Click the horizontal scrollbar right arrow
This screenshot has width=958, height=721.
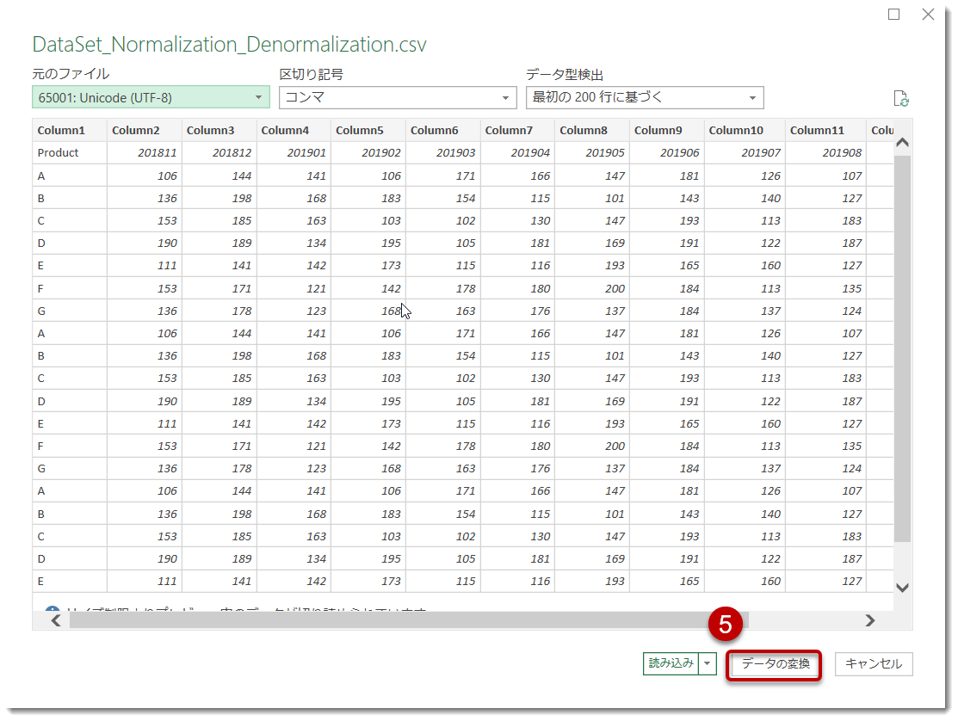click(x=870, y=621)
